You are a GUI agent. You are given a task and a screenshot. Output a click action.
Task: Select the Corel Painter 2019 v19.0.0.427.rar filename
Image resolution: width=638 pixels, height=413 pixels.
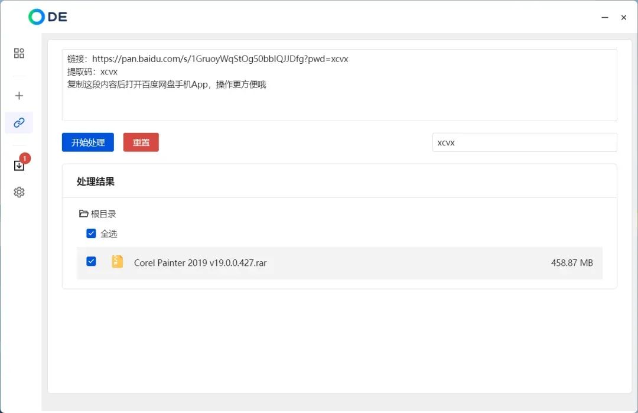click(x=200, y=263)
